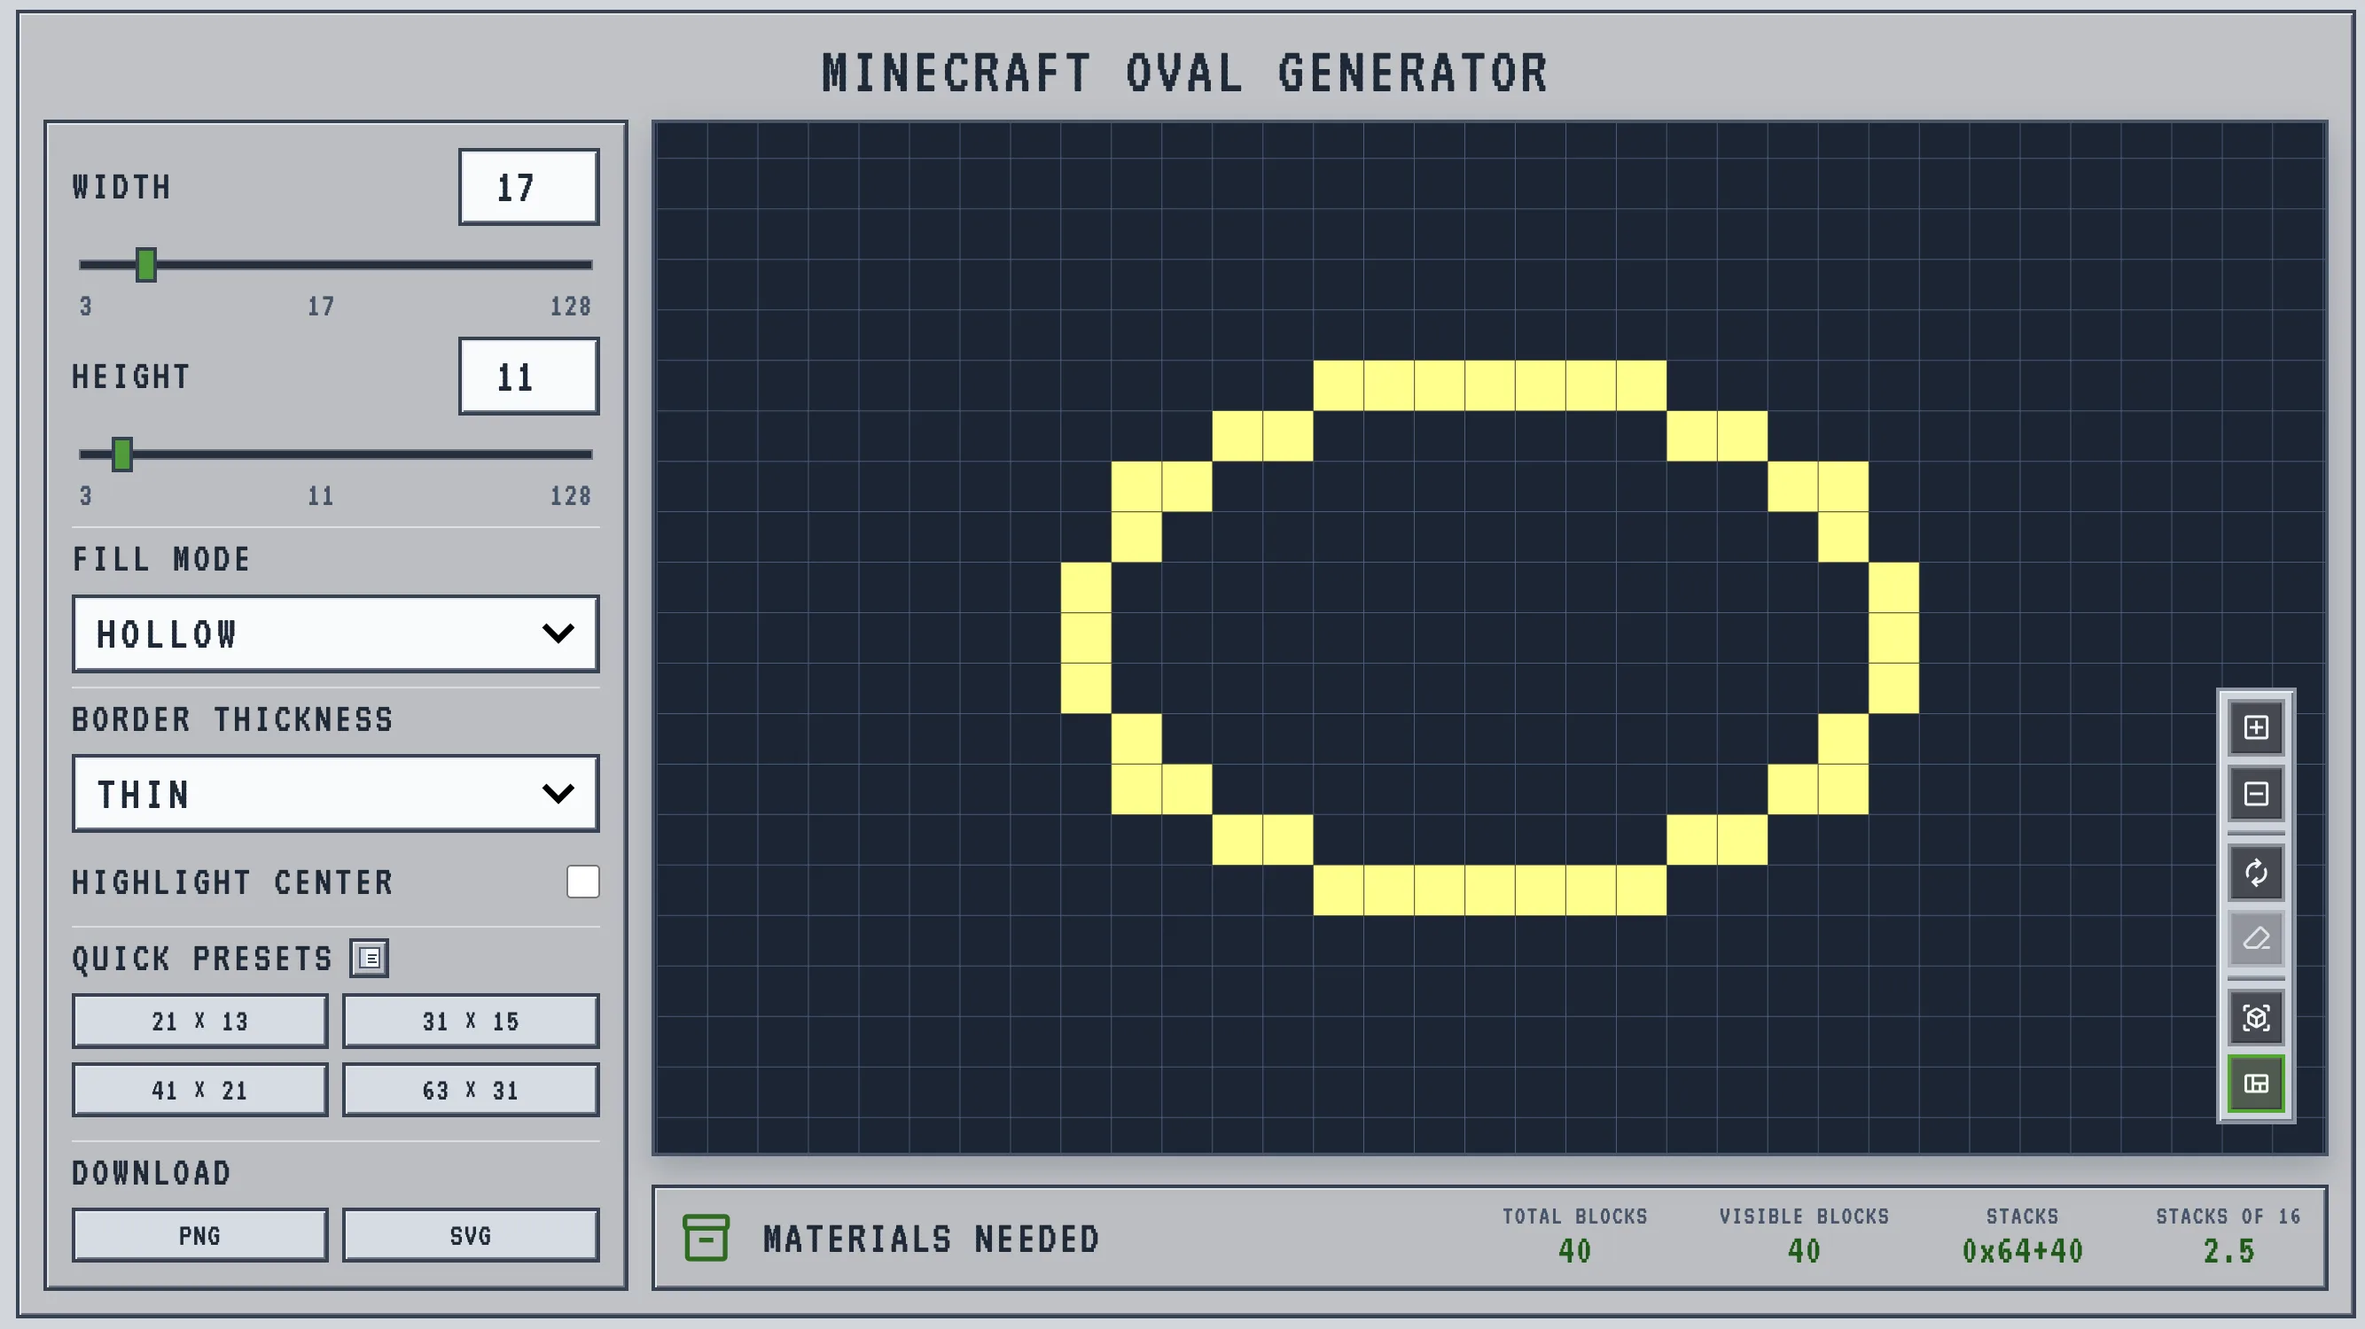Apply the 31 x 15 preset

[471, 1021]
